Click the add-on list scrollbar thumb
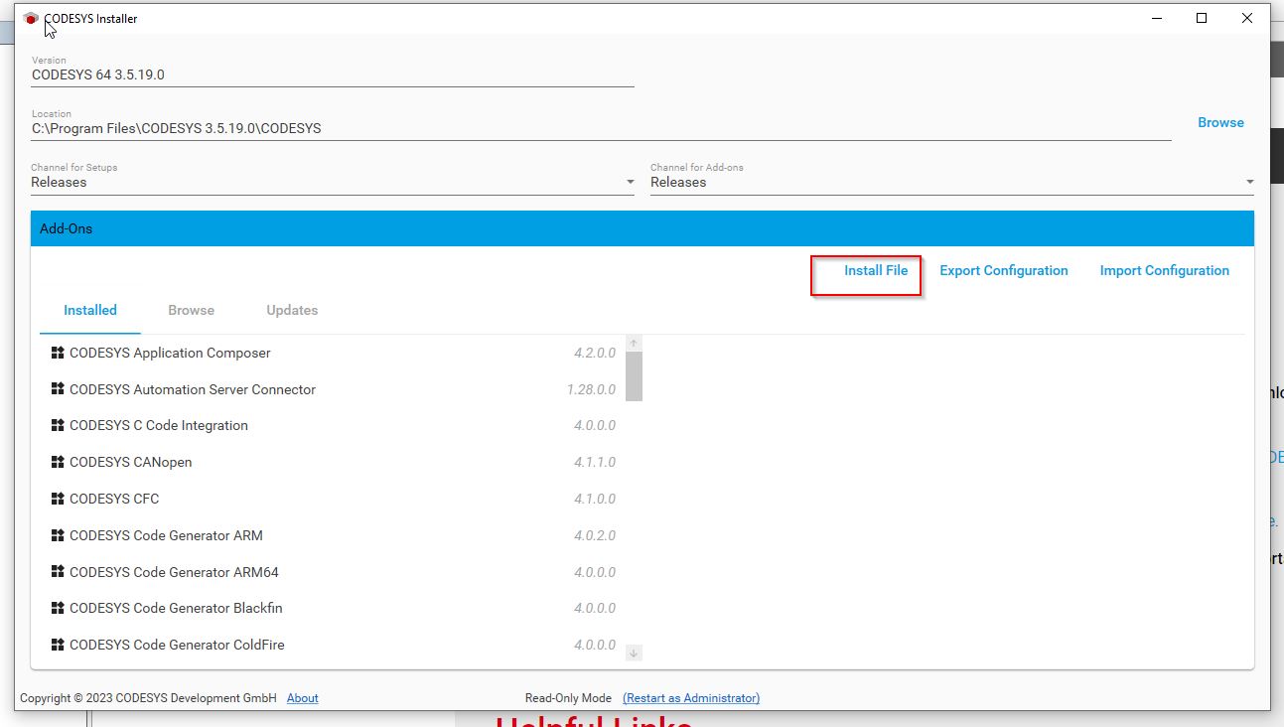 [634, 376]
